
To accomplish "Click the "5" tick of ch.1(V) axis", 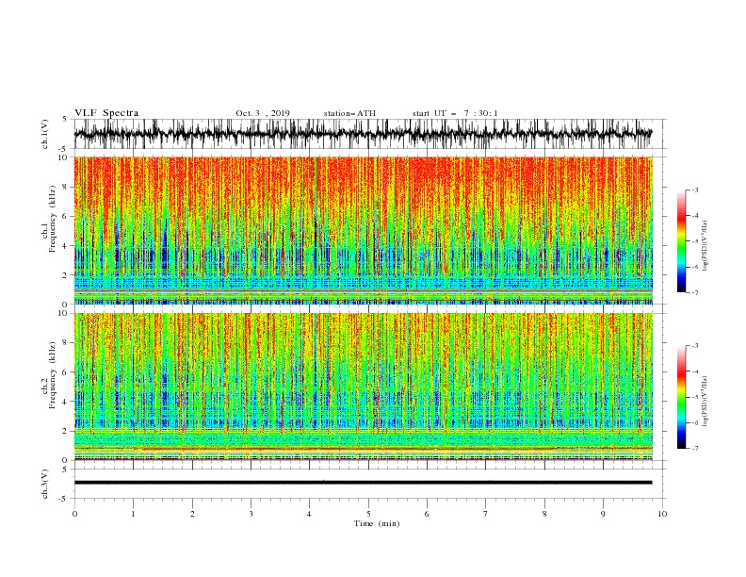I will tap(65, 119).
